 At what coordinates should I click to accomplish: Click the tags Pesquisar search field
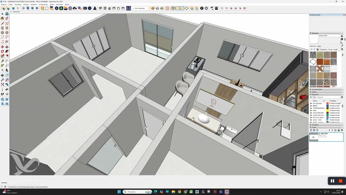click(x=328, y=97)
